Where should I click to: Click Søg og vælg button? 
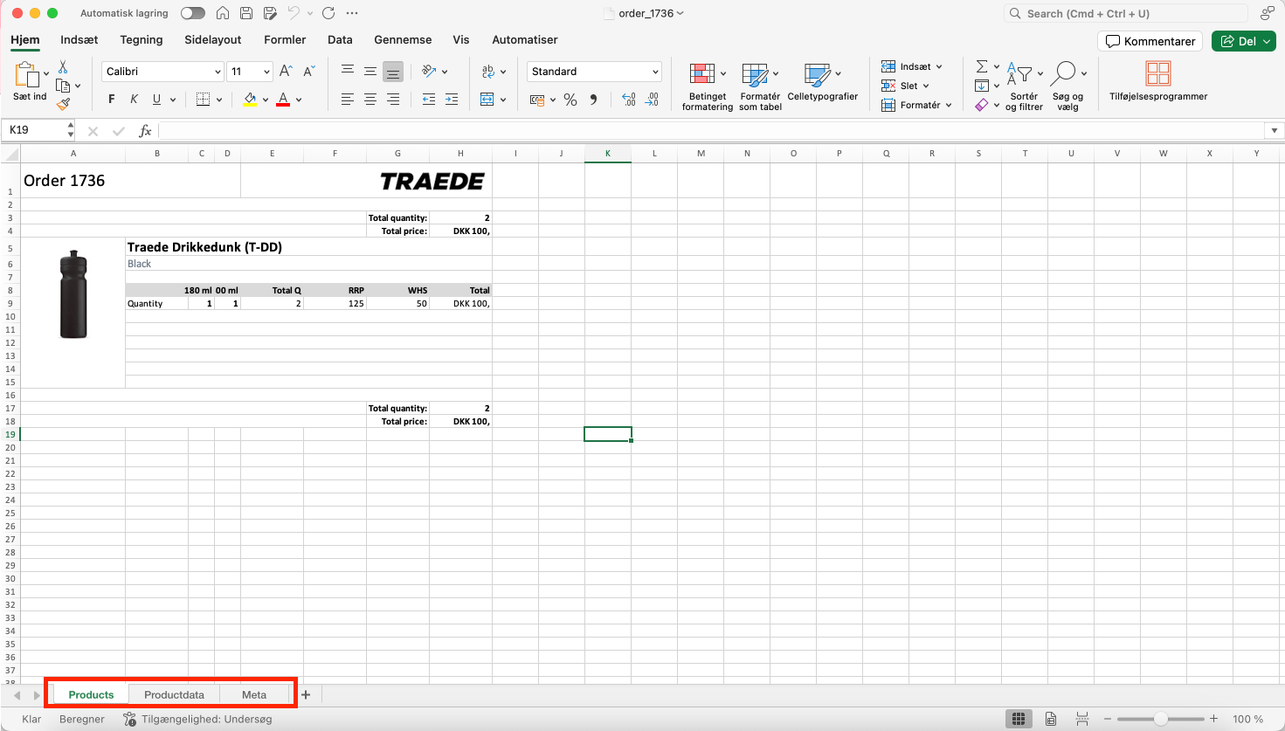click(x=1067, y=86)
